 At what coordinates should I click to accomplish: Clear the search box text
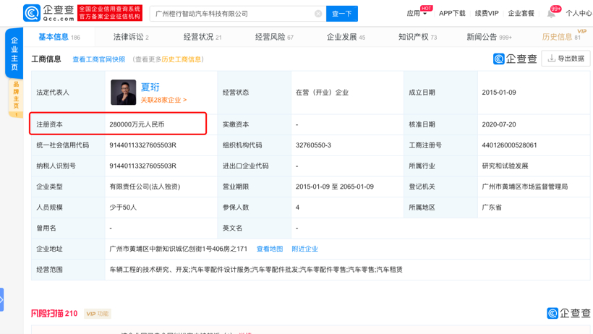pos(318,14)
